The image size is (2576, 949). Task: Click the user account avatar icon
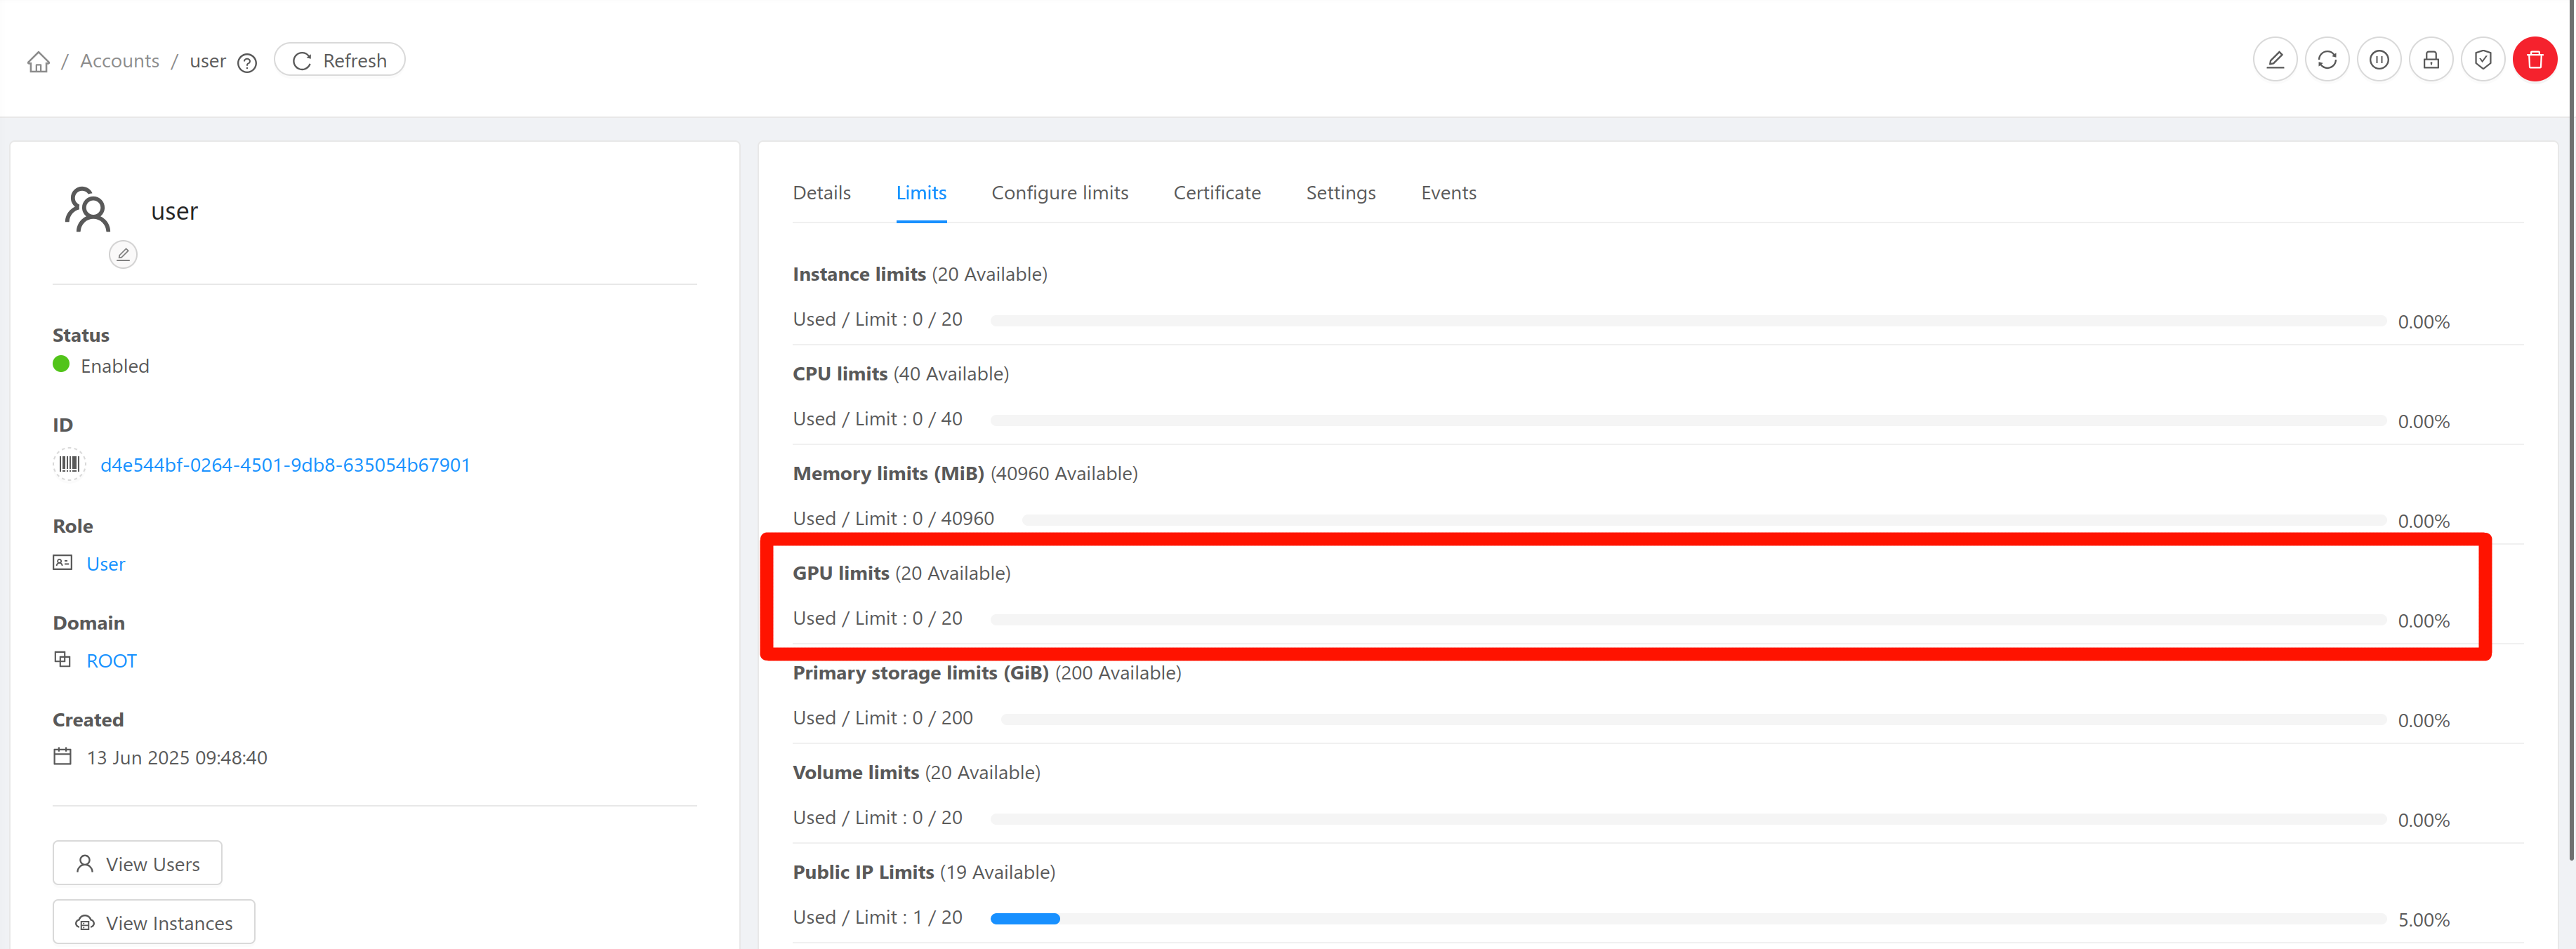click(x=87, y=209)
